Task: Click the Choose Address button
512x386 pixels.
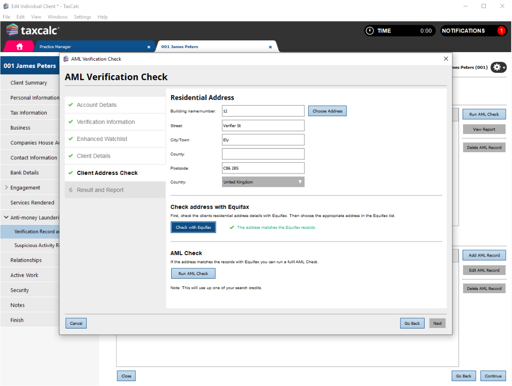Action: (x=327, y=111)
